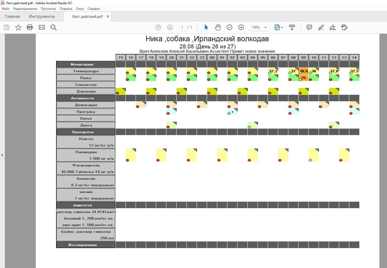Bookmark document with the star icon
This screenshot has height=268, width=387.
pos(18,27)
